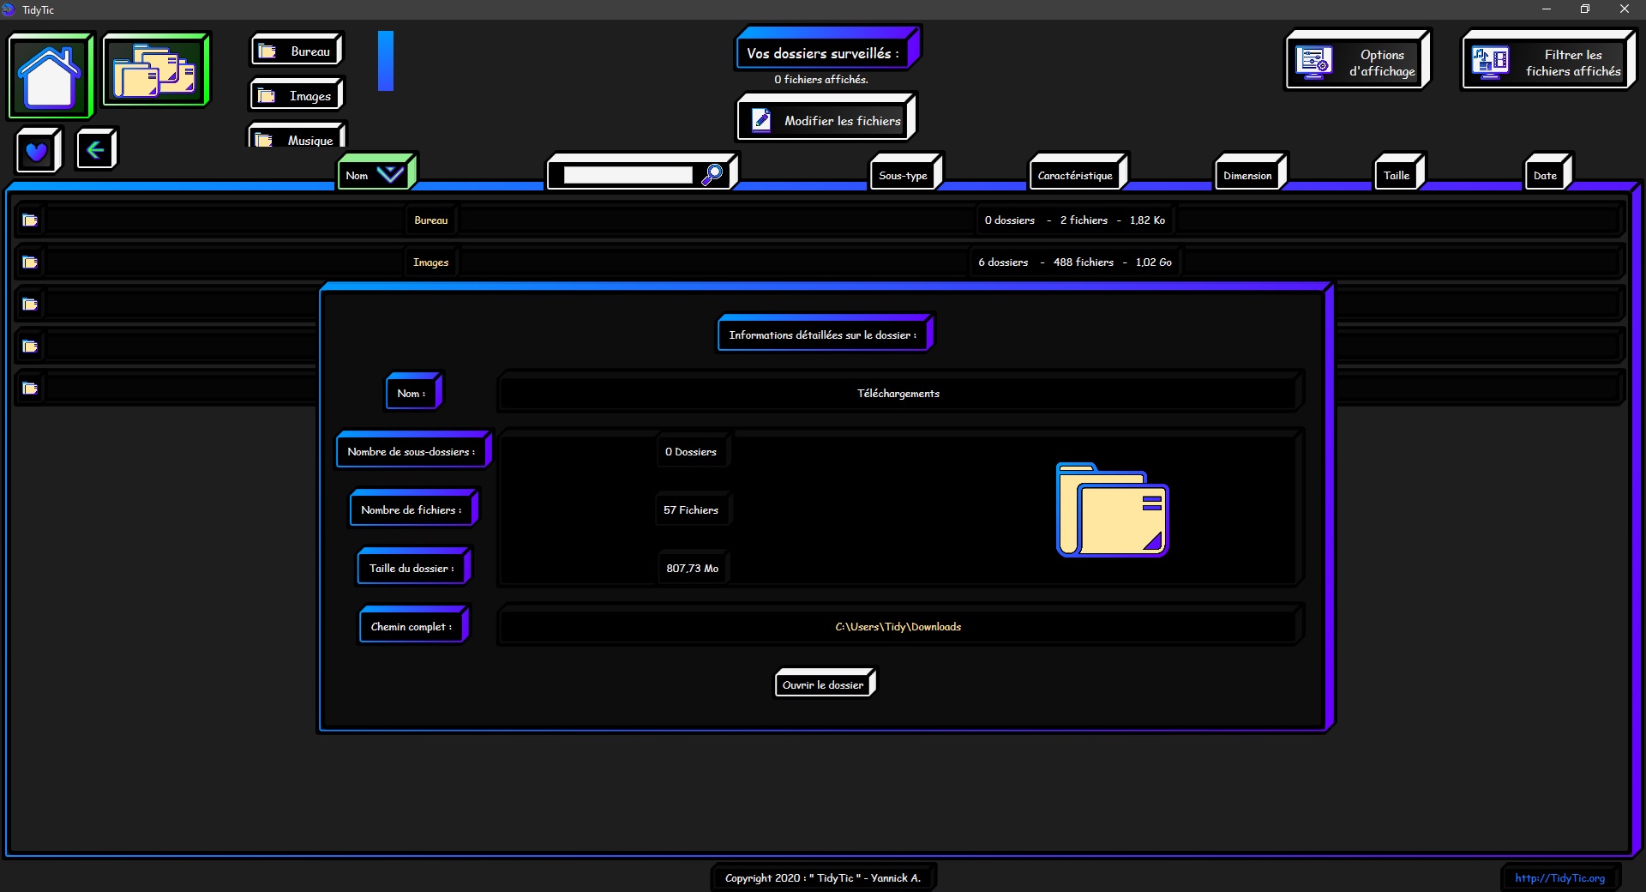
Task: Click the blue vertical scroll bar
Action: coord(386,61)
